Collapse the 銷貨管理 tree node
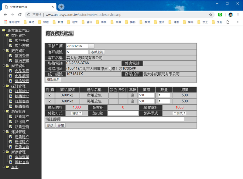This screenshot has width=243, height=179. pos(4,111)
